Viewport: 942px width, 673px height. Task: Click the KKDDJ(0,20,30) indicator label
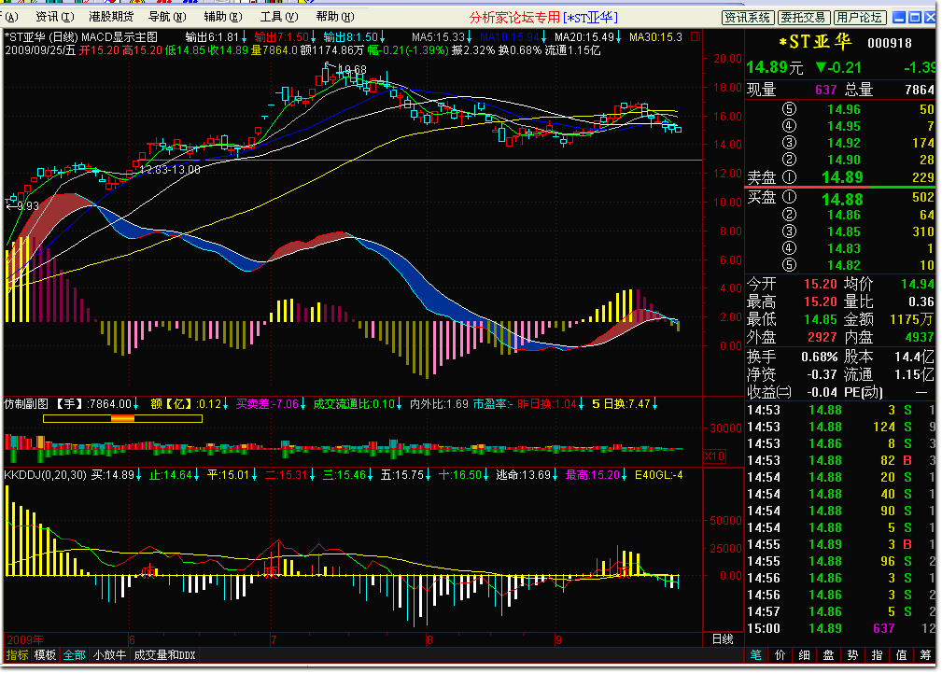coord(46,475)
